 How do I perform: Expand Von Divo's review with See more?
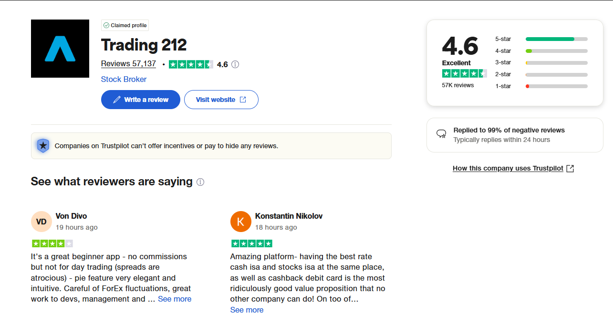tap(175, 299)
